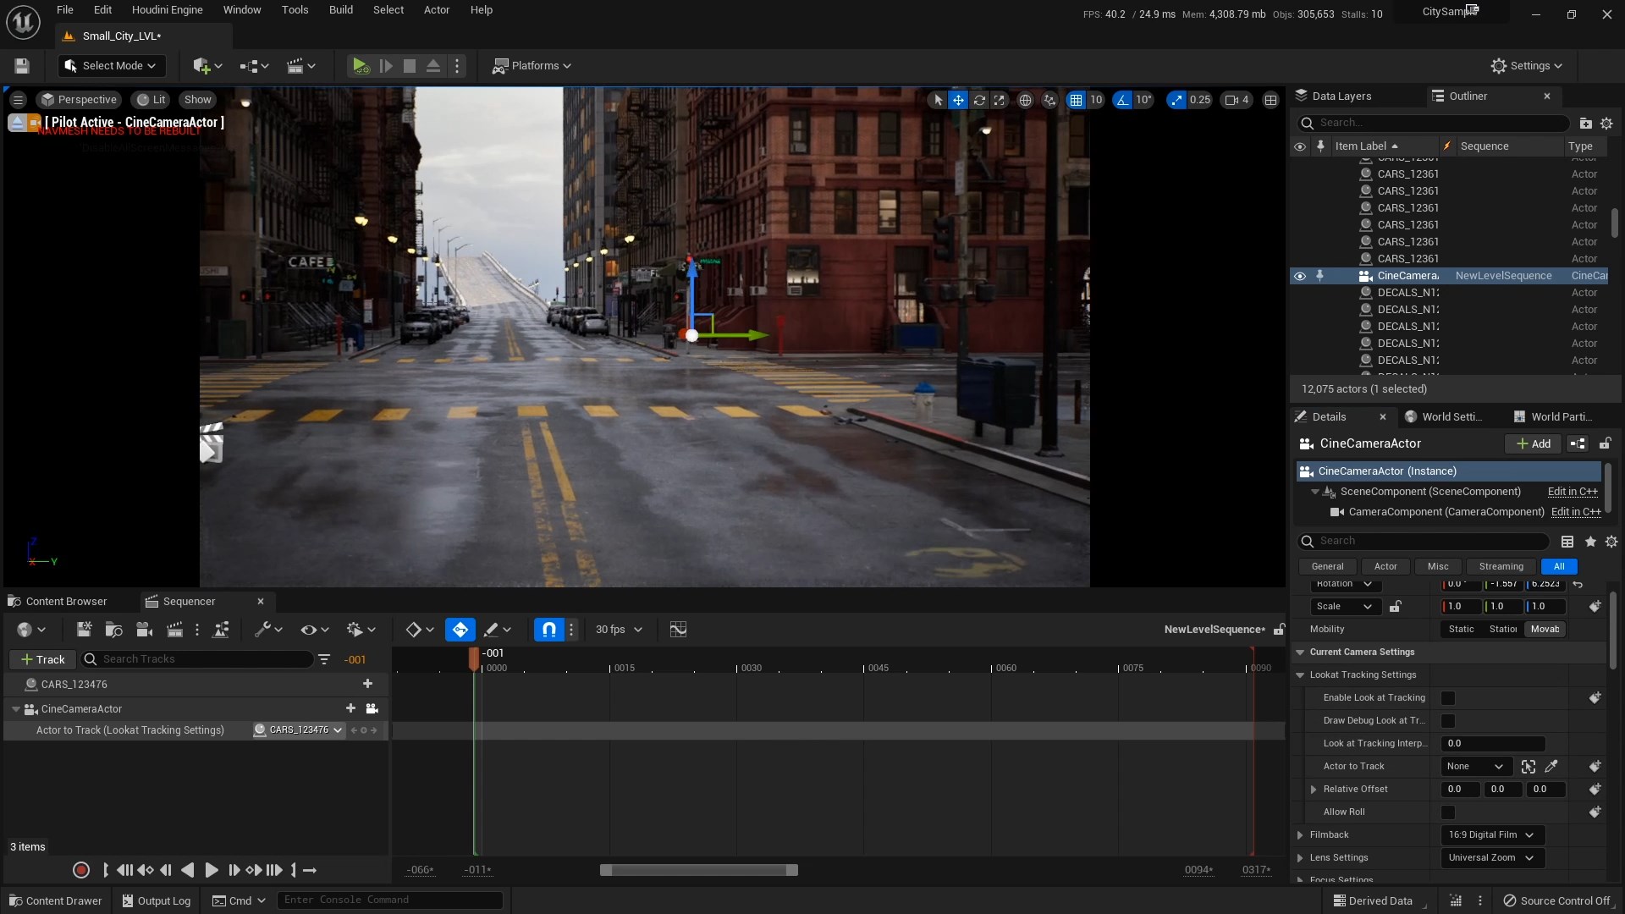
Task: Expand the Relative Offset property
Action: pyautogui.click(x=1314, y=790)
